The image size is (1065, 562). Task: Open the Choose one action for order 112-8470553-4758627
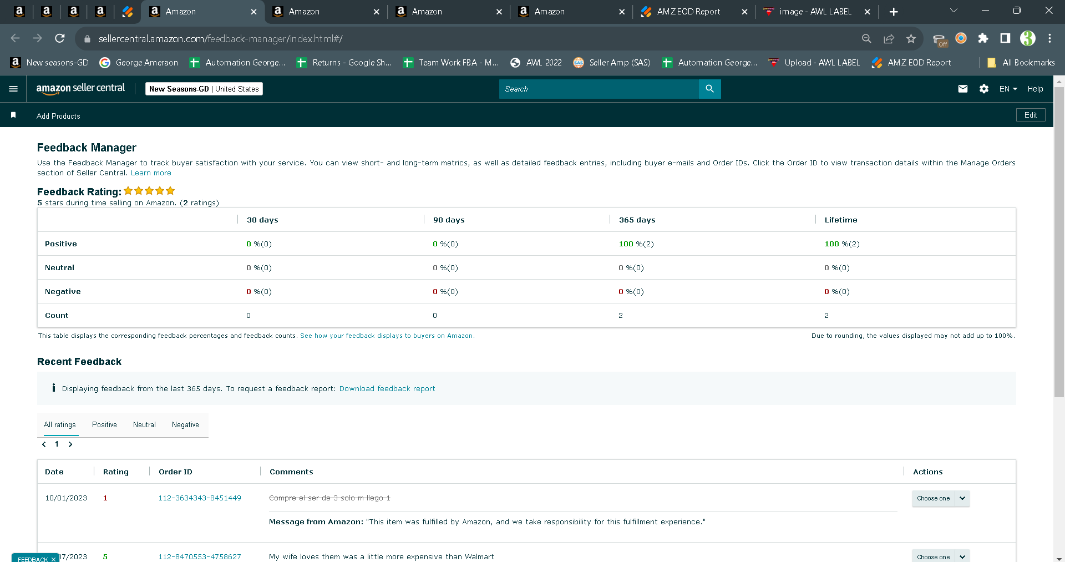(x=941, y=556)
